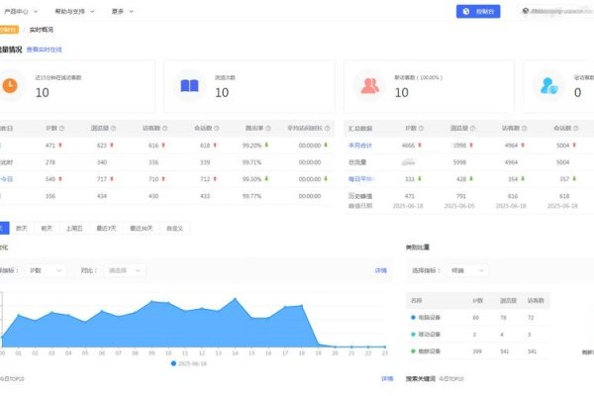Screen dimensions: 594x396
Task: Click help icon beside left table 访客数 header
Action: click(164, 129)
